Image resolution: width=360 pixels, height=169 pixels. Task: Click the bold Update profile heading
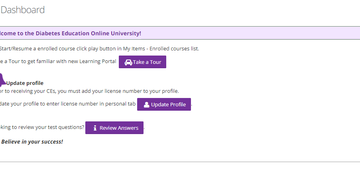click(25, 83)
